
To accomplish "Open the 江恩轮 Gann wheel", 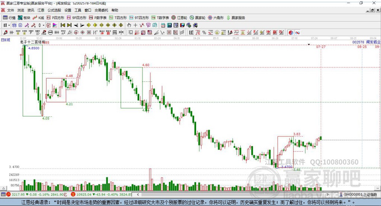I will [179, 18].
